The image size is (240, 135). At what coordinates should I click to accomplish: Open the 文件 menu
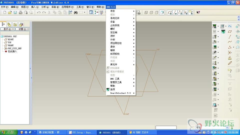tap(4, 7)
